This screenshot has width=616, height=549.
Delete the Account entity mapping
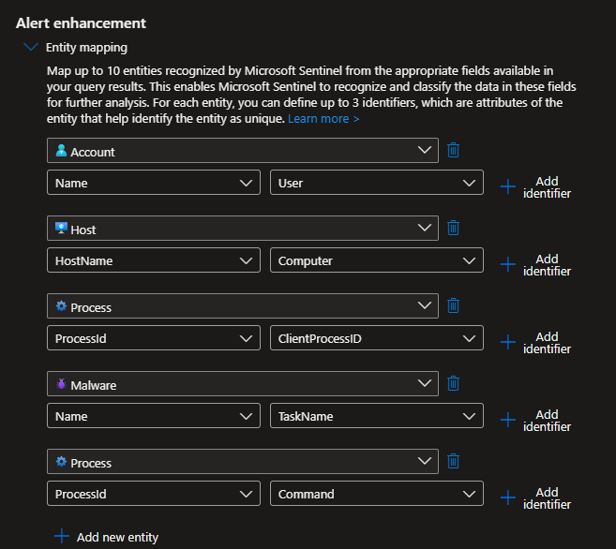pos(453,151)
